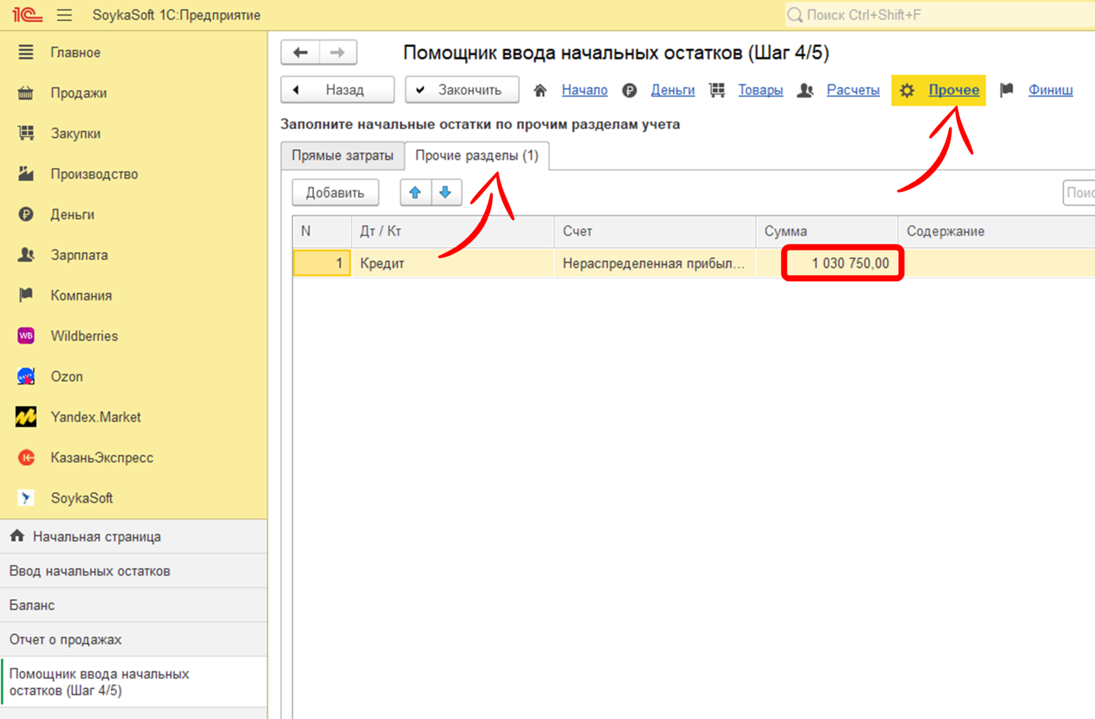
Task: Click the Yandex.Market logo icon
Action: 25,417
